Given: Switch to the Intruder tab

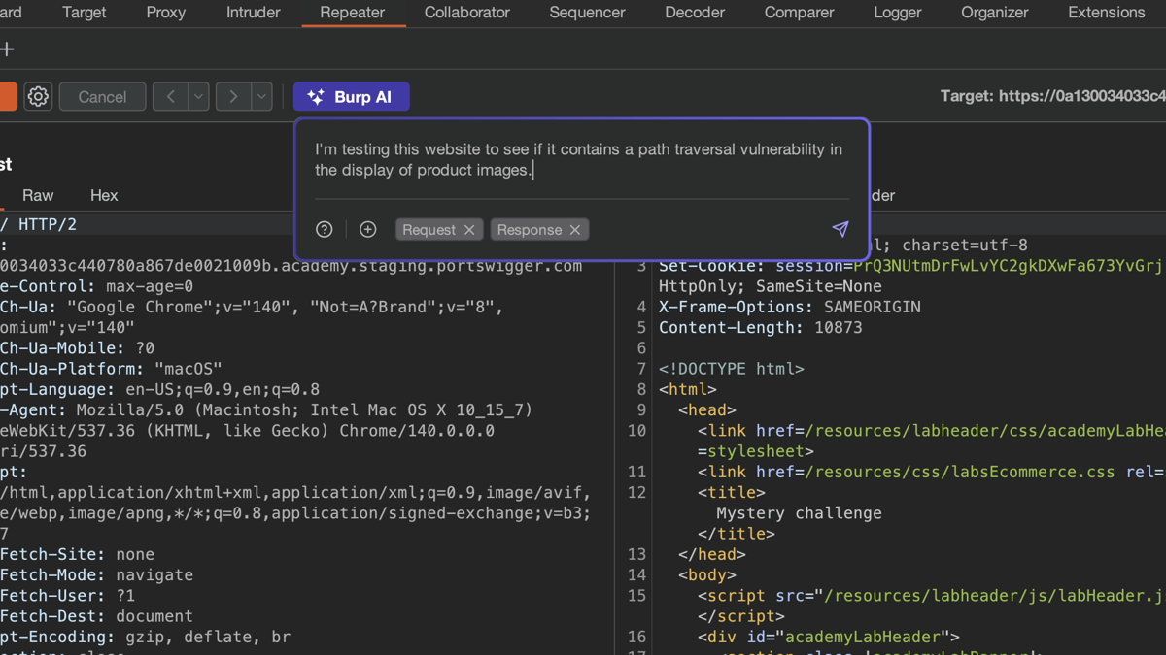Looking at the screenshot, I should click(253, 13).
